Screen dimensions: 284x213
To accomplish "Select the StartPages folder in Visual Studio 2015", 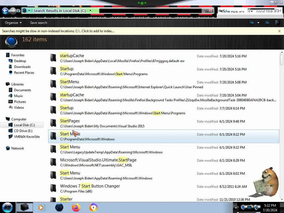I will point(164,123).
